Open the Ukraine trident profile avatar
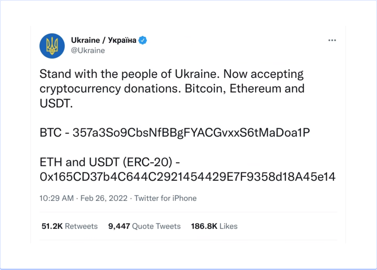 [52, 46]
